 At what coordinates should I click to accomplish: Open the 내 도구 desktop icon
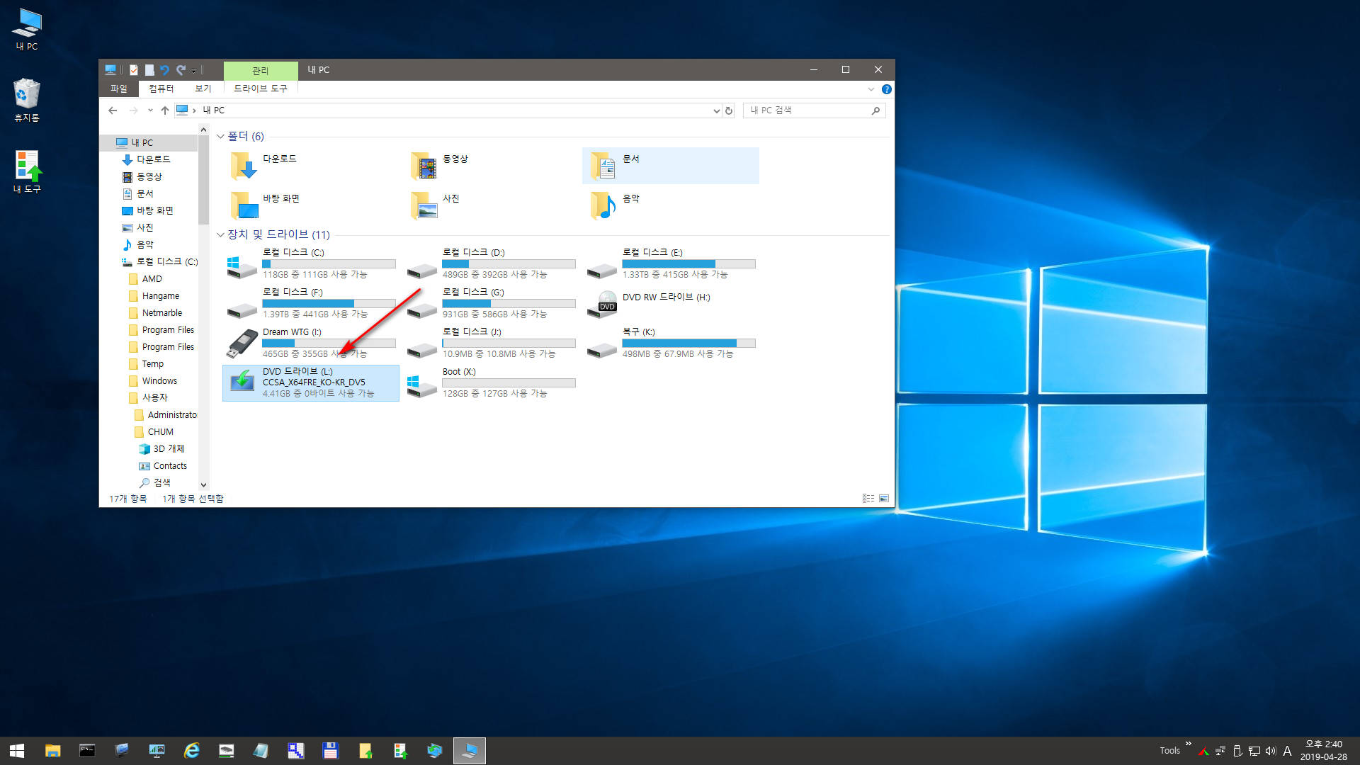[x=27, y=172]
